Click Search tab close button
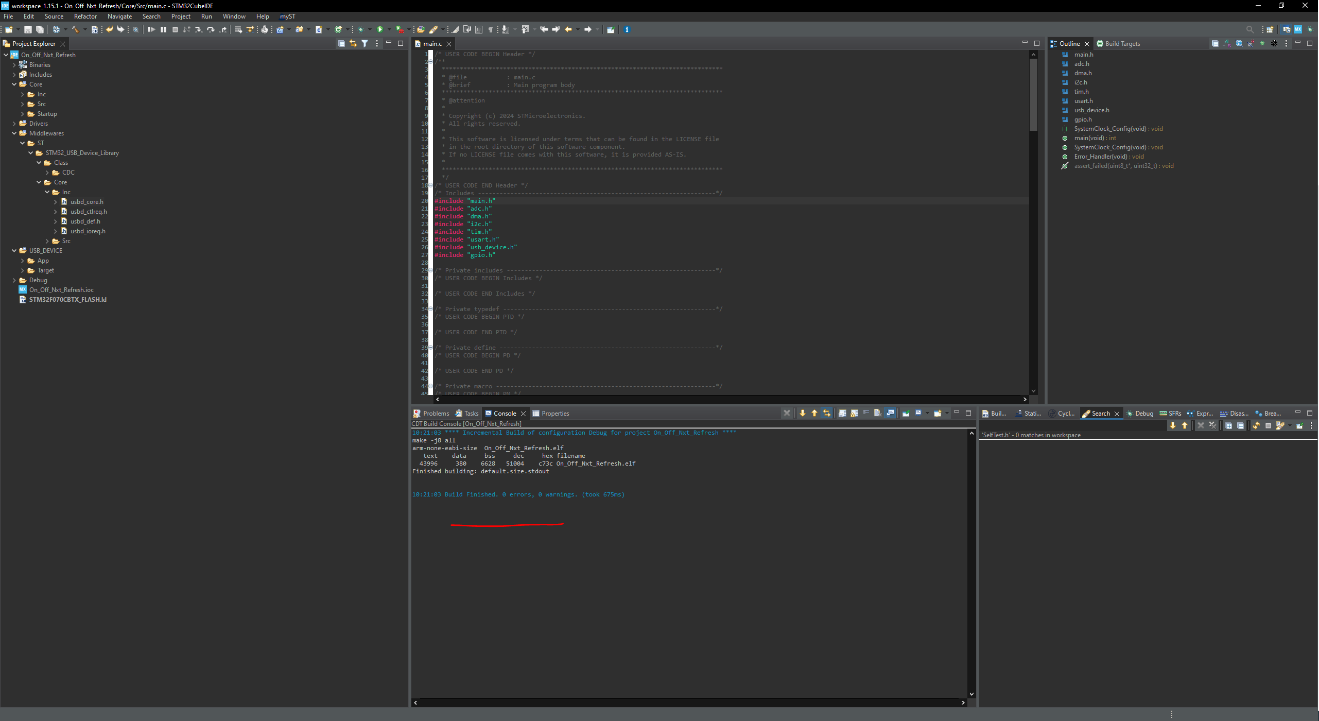 point(1117,413)
